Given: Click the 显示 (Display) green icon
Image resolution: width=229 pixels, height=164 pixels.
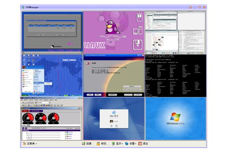Looking at the screenshot, I should (113, 144).
